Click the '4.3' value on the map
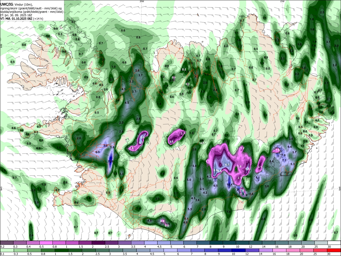Image resolution: width=341 pixels, height=256 pixels. 193,198
